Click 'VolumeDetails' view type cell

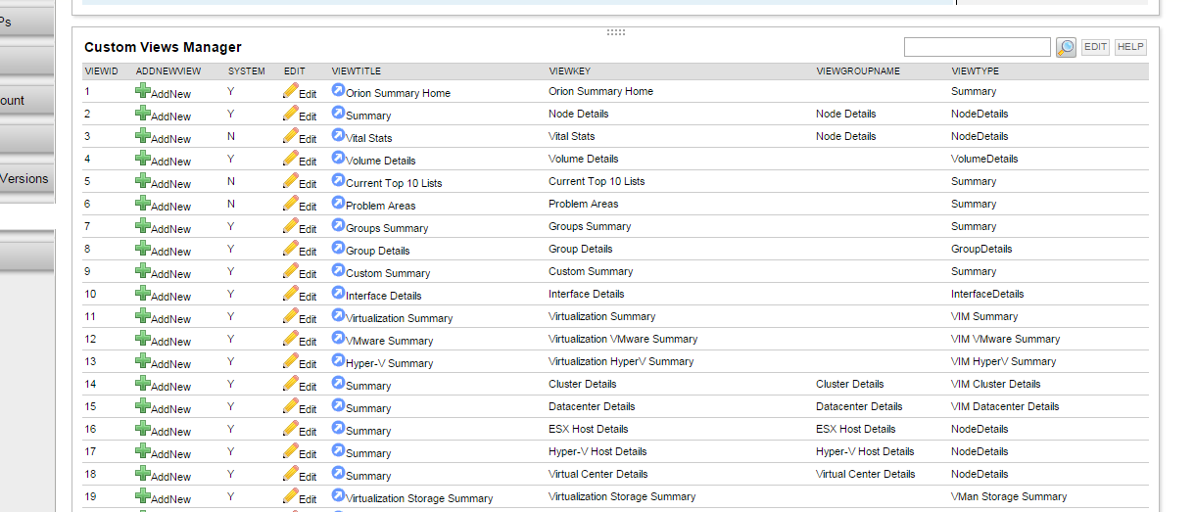(984, 159)
